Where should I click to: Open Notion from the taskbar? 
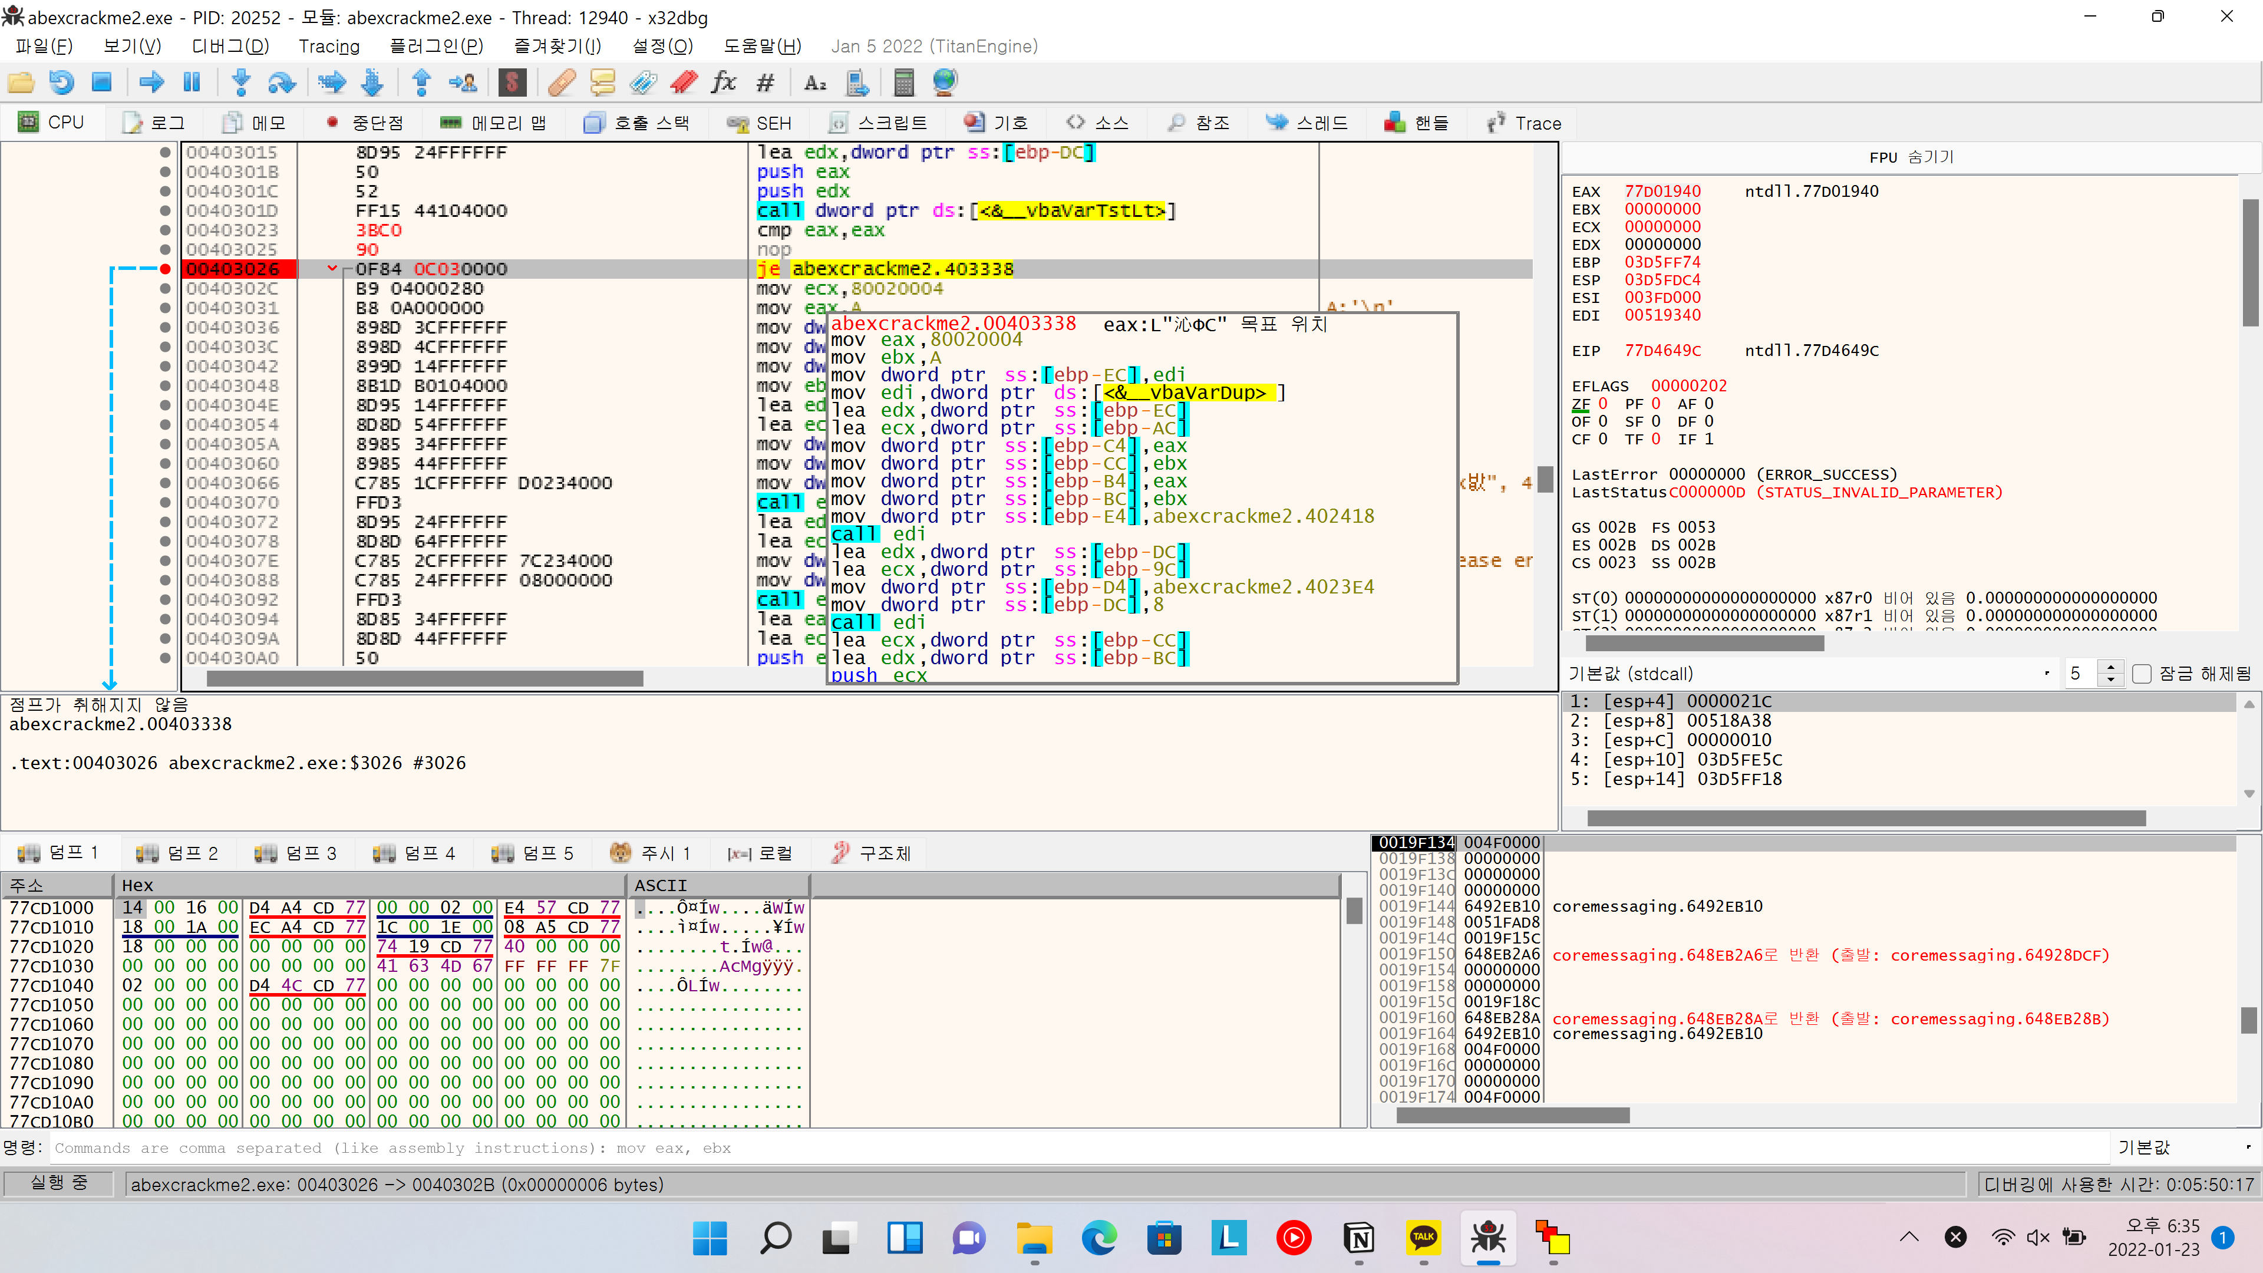pyautogui.click(x=1359, y=1239)
